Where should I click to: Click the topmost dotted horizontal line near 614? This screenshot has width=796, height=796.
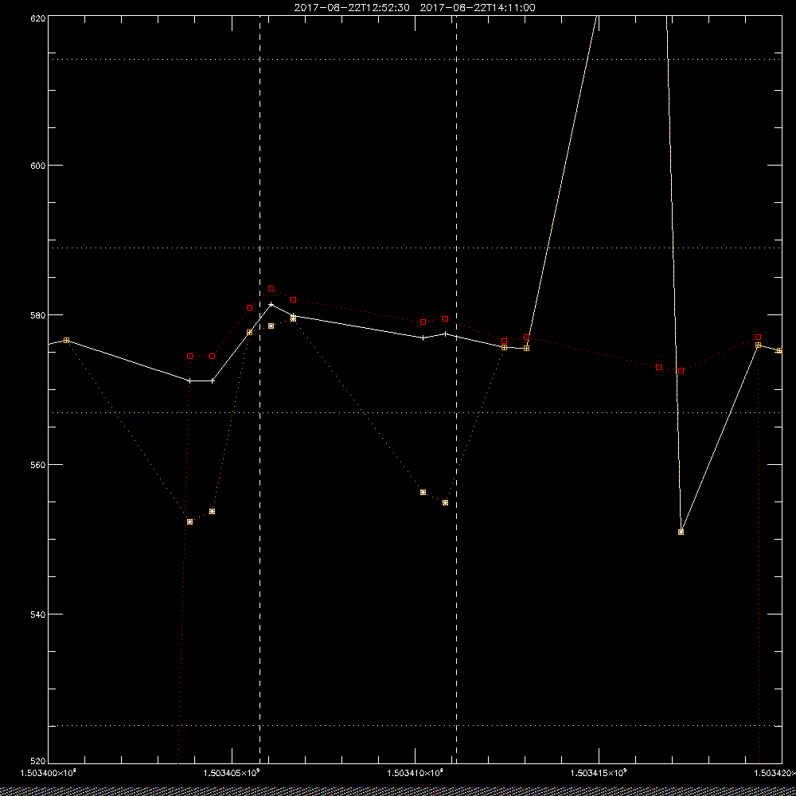point(415,59)
